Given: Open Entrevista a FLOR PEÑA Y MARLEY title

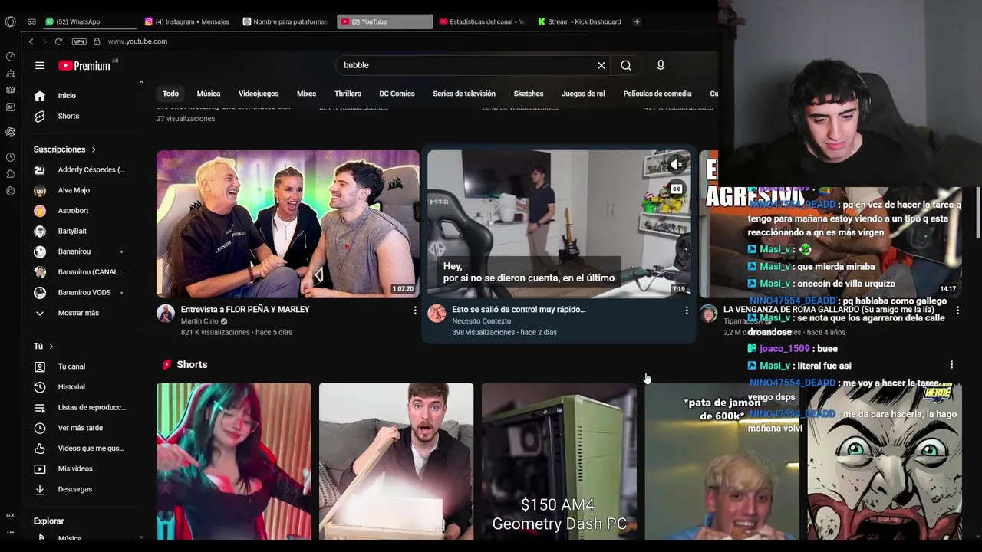Looking at the screenshot, I should tap(245, 310).
